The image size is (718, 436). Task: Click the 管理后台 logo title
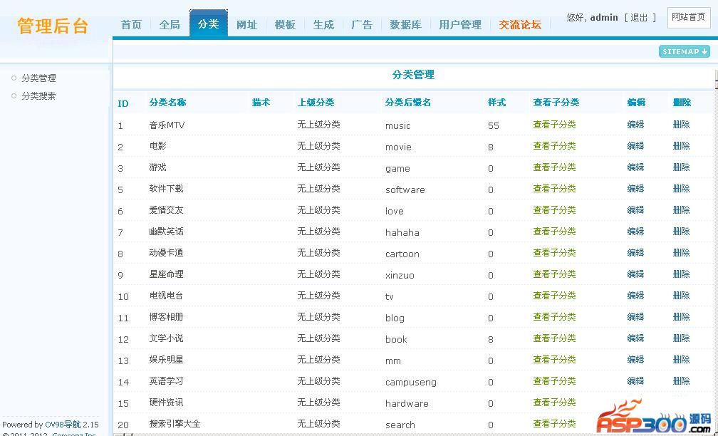pyautogui.click(x=53, y=26)
